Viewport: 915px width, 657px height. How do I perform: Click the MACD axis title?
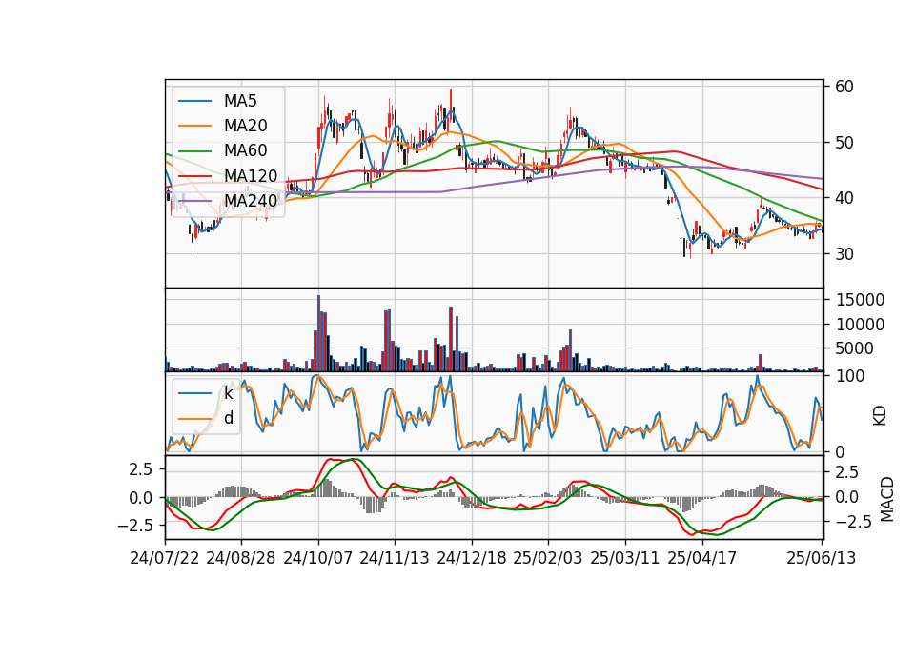(x=886, y=499)
